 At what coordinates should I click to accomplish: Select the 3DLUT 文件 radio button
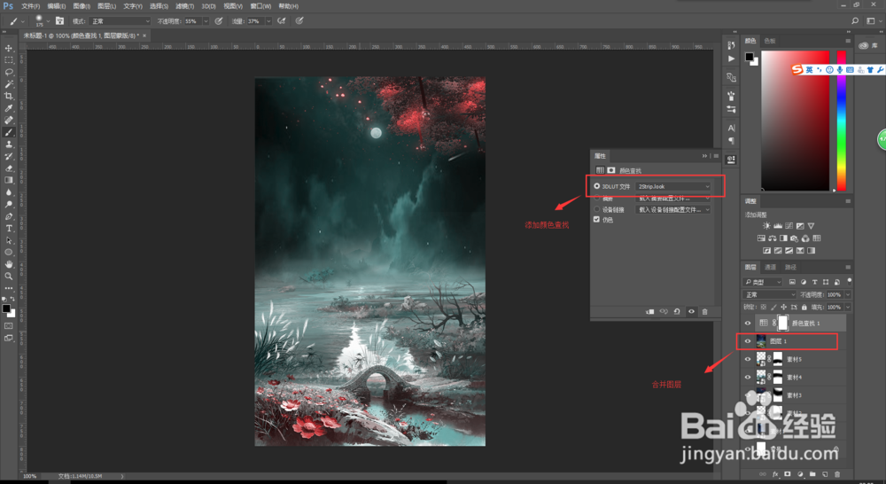point(596,186)
